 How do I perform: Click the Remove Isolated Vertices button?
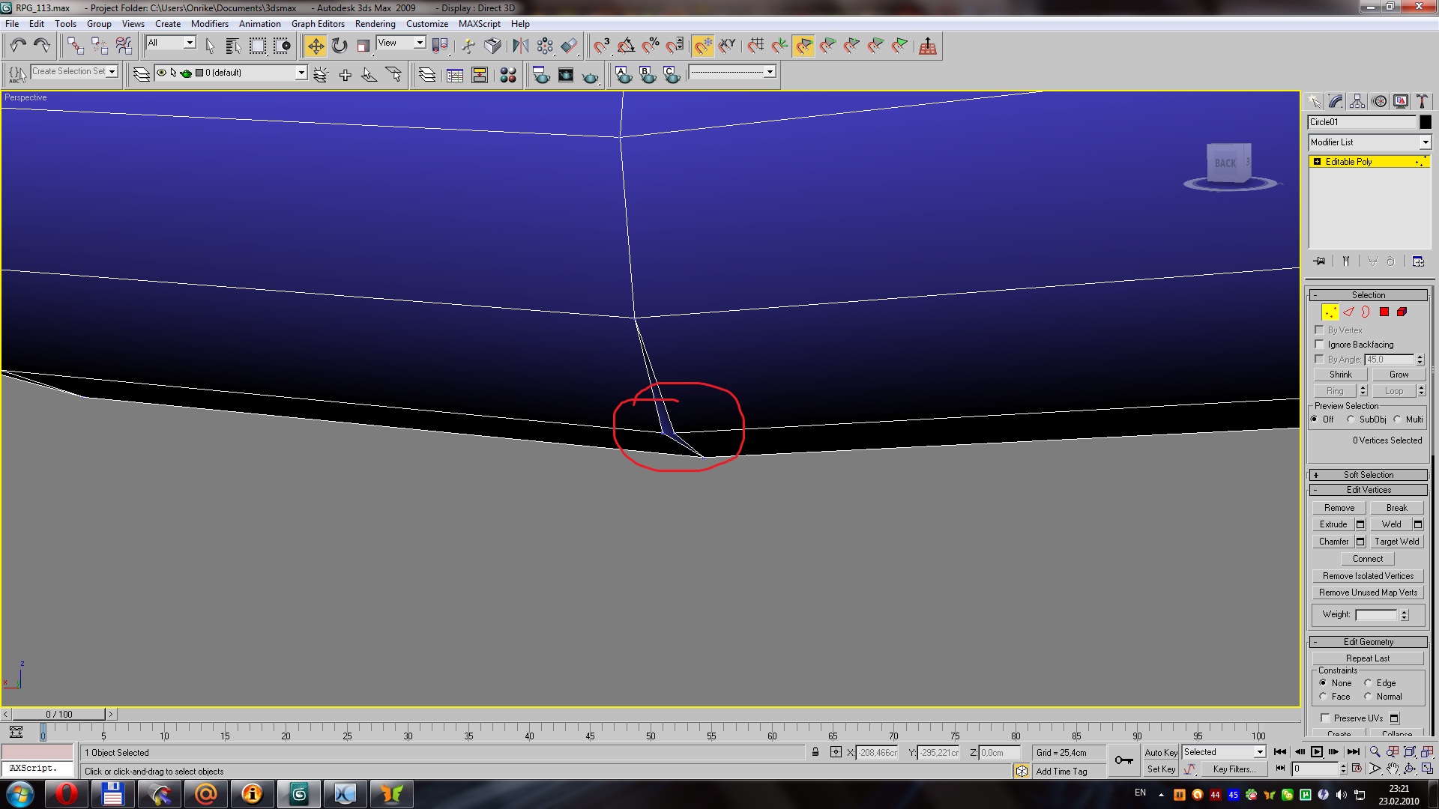click(x=1368, y=576)
